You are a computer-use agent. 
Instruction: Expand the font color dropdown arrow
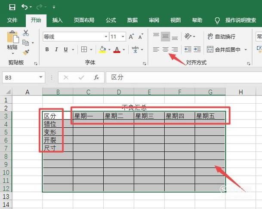click(124, 49)
